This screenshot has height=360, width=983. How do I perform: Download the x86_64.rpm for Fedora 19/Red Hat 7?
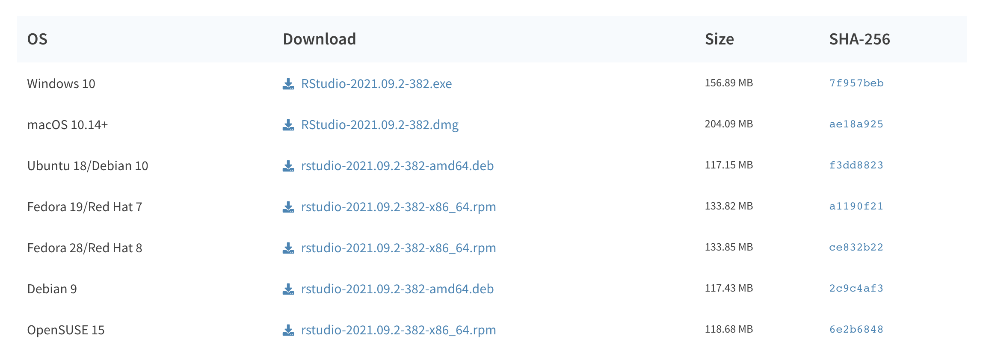coord(399,207)
